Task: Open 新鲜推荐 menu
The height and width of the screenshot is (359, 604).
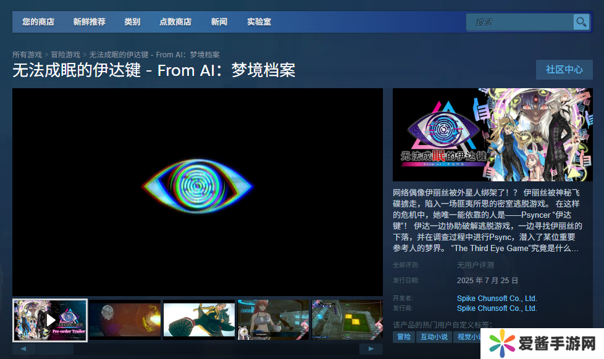Action: (x=89, y=22)
